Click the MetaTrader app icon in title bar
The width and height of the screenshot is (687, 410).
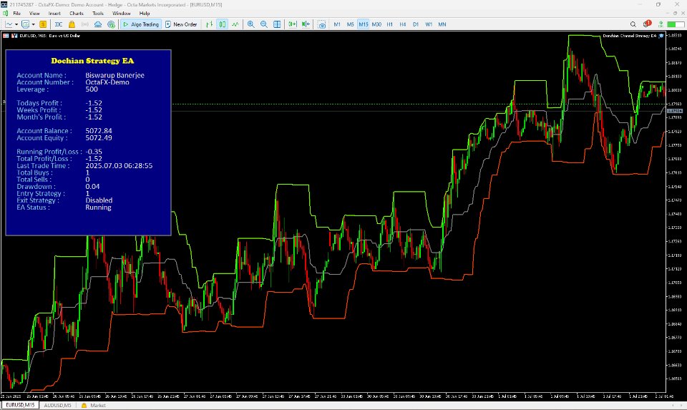click(x=4, y=4)
